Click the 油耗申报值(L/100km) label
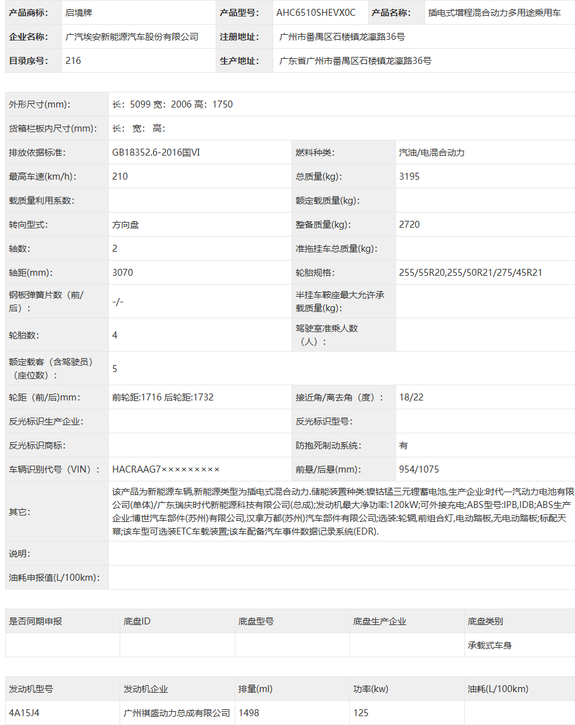Screen dimensions: 575x725 [x=54, y=578]
